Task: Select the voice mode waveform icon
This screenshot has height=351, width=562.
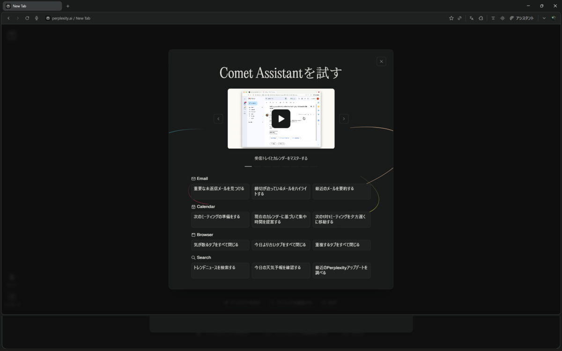Action: coord(502,18)
